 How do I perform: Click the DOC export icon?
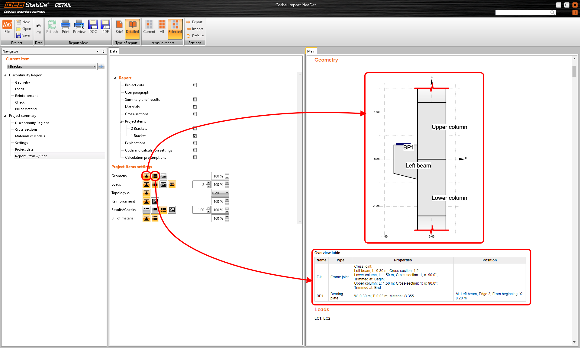point(93,27)
